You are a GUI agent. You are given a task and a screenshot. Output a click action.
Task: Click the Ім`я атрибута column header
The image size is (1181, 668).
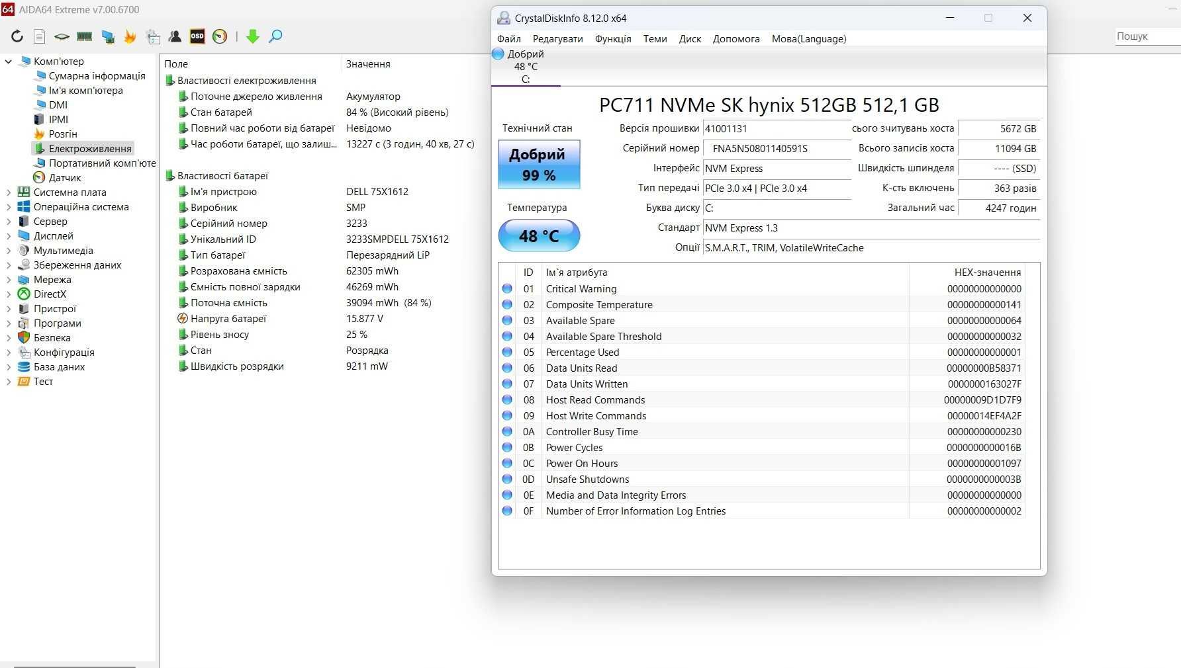(x=726, y=272)
